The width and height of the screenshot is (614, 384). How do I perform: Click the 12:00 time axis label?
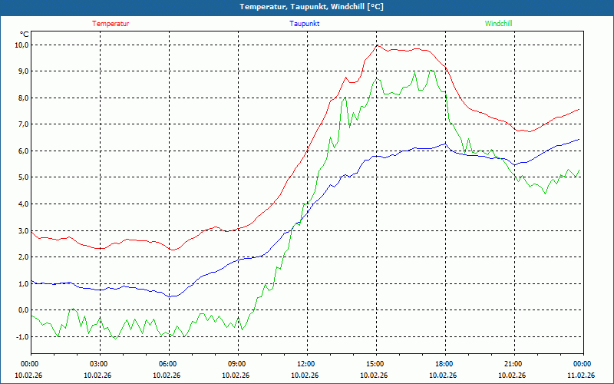pyautogui.click(x=306, y=364)
